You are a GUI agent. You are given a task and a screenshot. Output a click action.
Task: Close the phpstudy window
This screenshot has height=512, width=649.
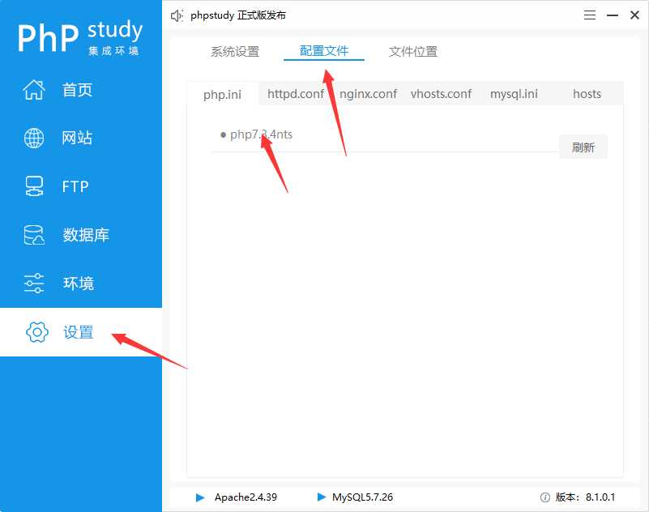tap(634, 15)
